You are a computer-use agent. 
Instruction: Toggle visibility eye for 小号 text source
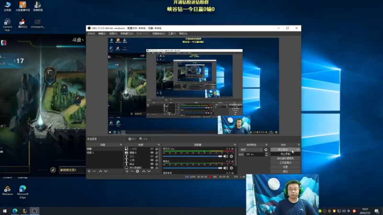(152, 160)
